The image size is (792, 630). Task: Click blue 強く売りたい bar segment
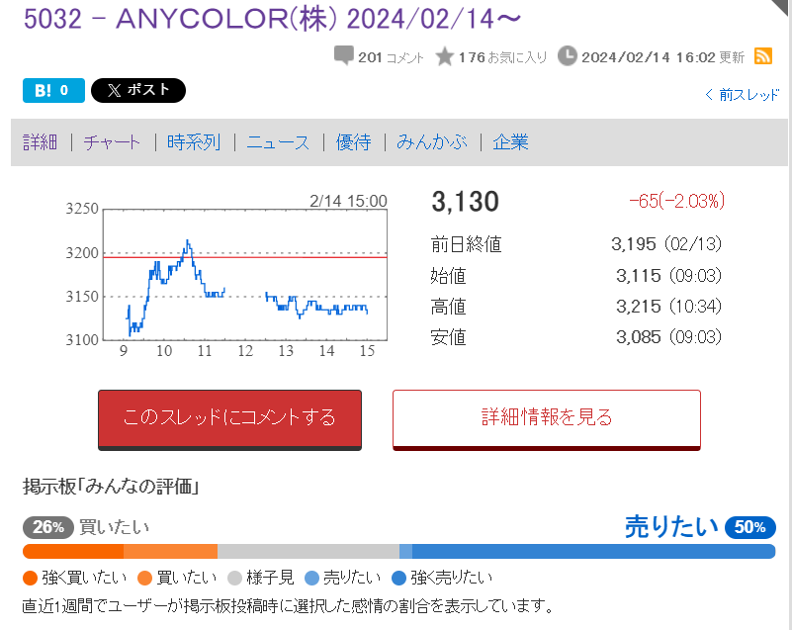click(x=593, y=551)
